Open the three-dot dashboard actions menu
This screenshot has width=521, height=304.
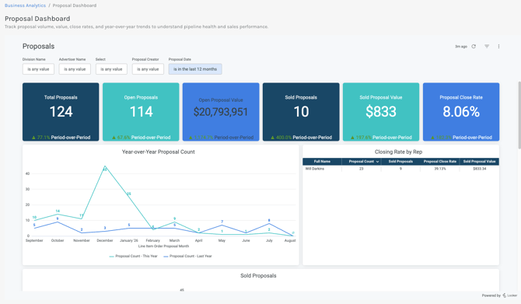[x=498, y=47]
